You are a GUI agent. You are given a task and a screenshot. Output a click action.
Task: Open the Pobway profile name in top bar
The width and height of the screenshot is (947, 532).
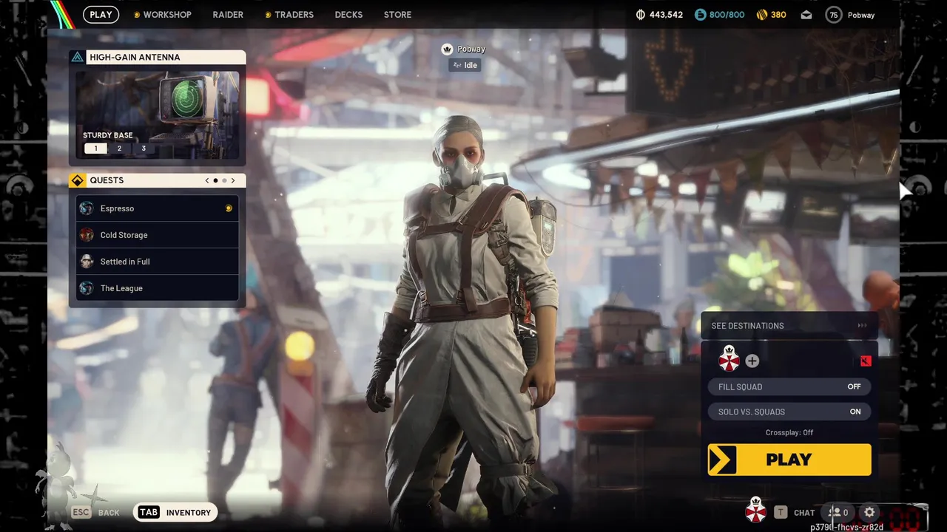coord(861,15)
